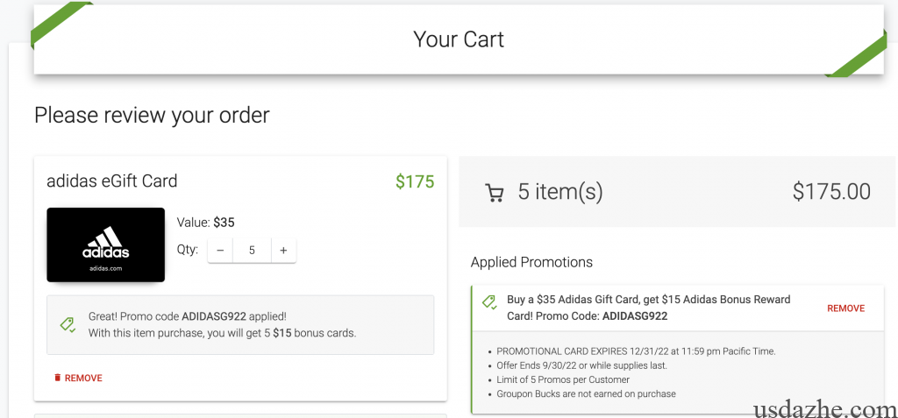Click the 'Limit of 5 Promos per Customer' note
This screenshot has height=418, width=898.
563,379
